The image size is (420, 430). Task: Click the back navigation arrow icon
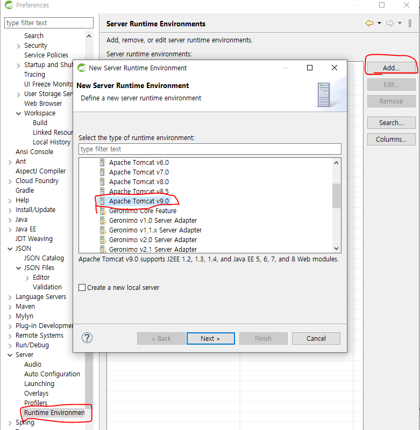(369, 23)
